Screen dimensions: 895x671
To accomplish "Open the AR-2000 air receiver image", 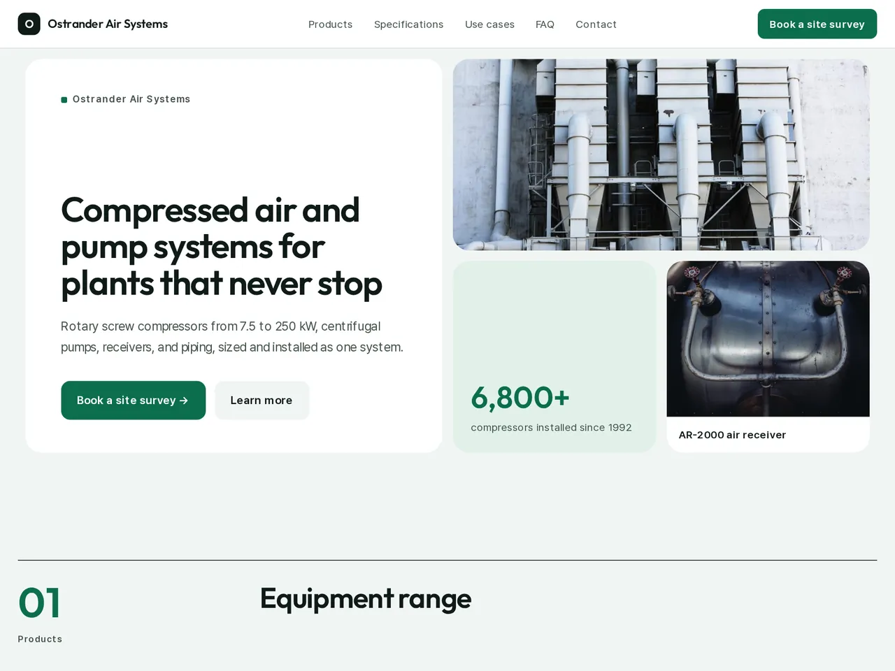I will coord(768,339).
